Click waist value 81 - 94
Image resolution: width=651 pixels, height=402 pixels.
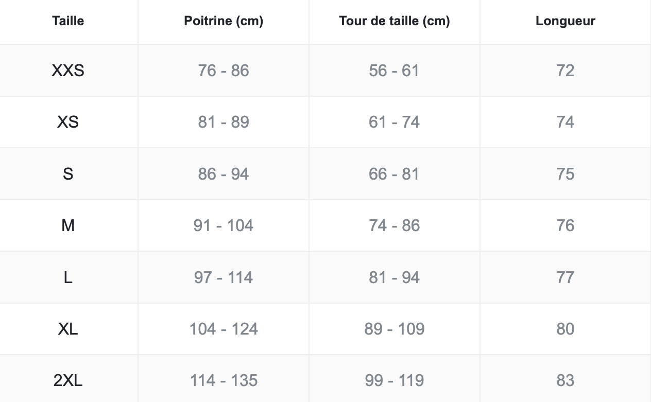395,277
